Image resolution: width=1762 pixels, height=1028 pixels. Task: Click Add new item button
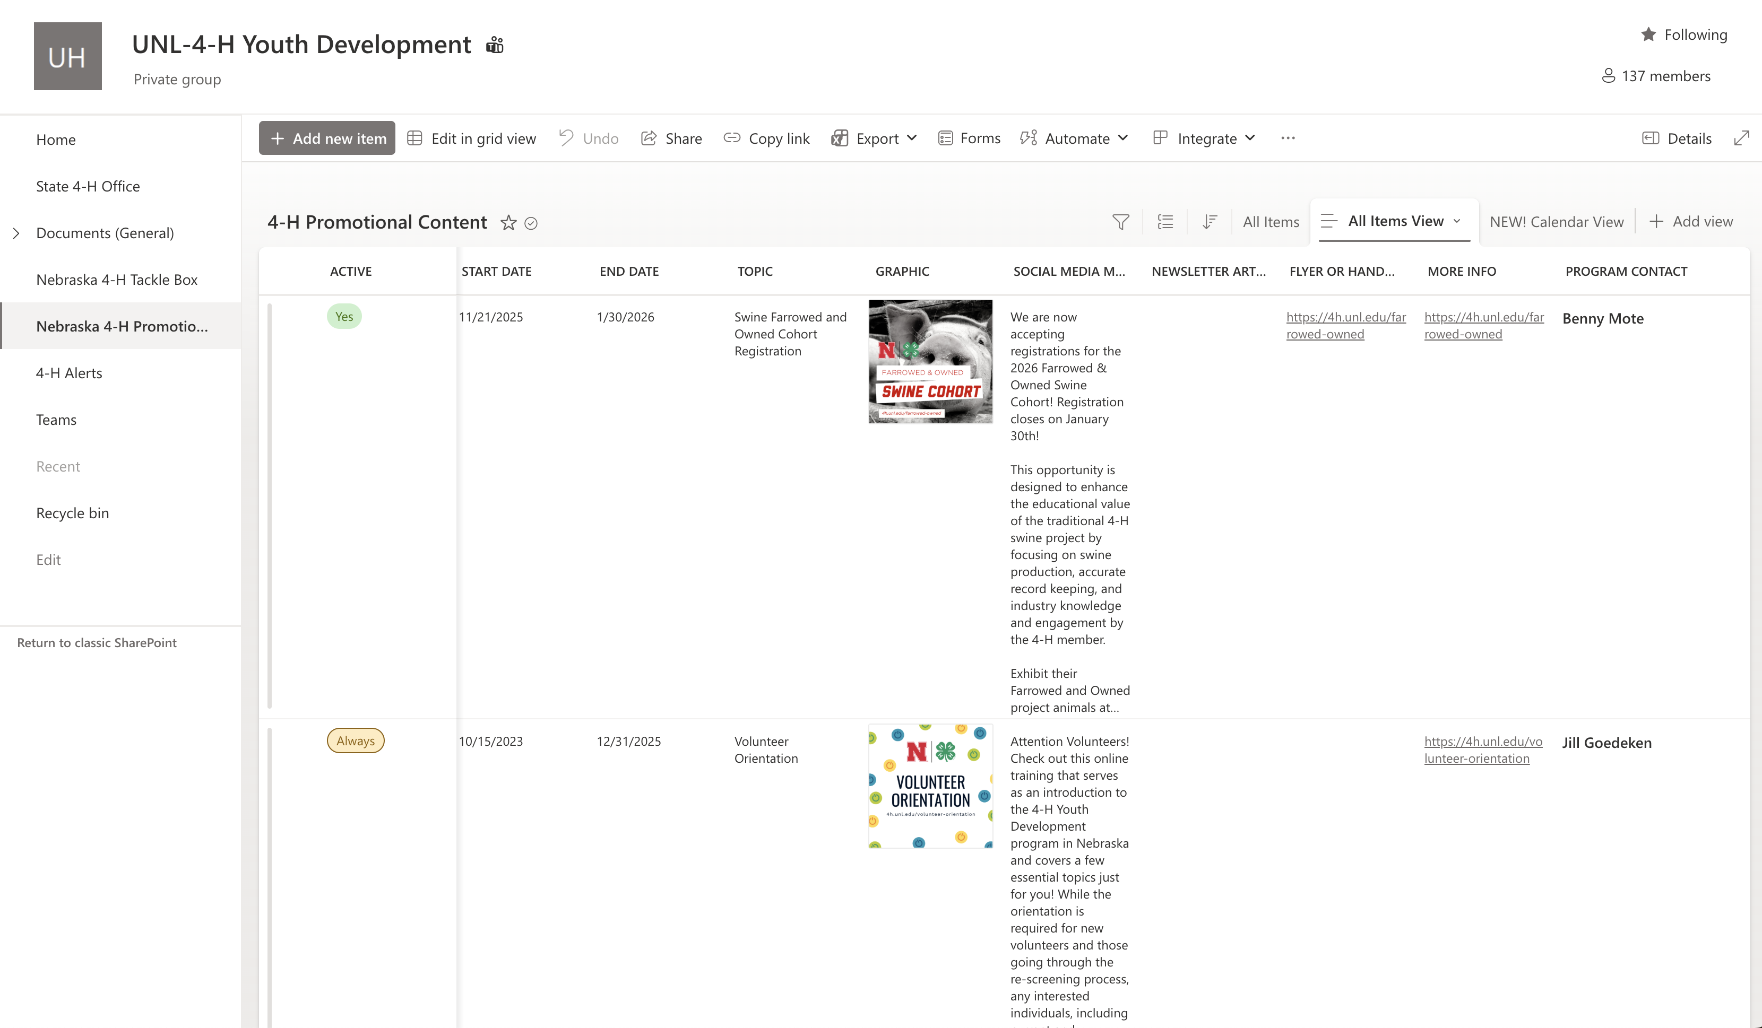tap(327, 138)
